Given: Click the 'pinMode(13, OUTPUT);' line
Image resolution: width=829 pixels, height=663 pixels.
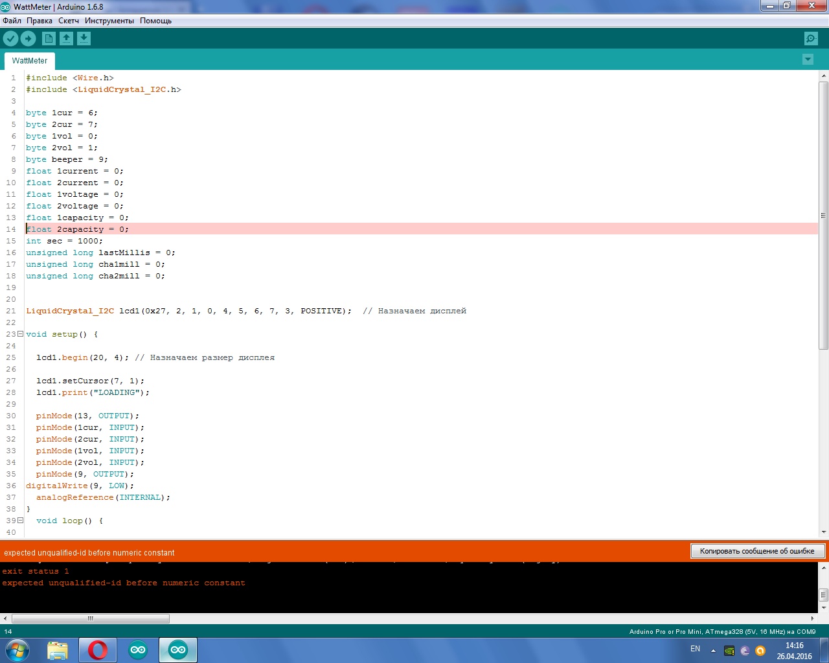Looking at the screenshot, I should click(87, 416).
